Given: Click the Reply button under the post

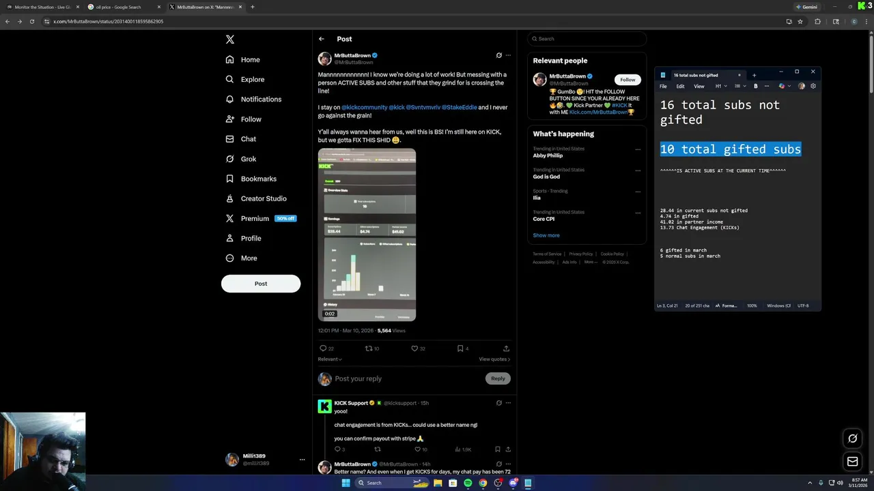Looking at the screenshot, I should coord(498,378).
